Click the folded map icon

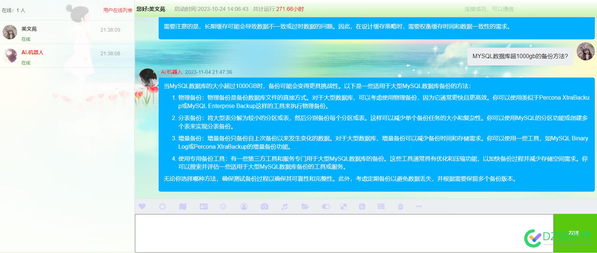point(183,206)
